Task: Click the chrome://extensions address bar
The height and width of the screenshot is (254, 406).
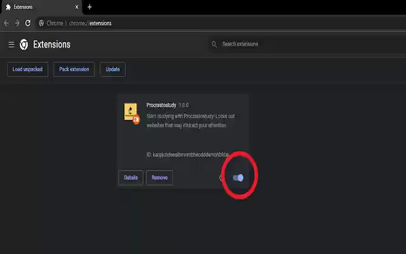Action: coord(221,23)
